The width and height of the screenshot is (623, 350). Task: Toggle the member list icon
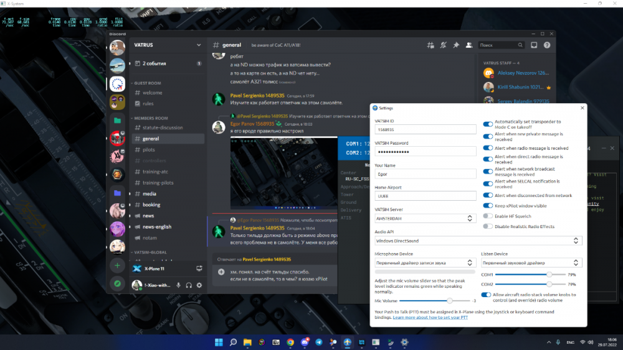[x=468, y=45]
